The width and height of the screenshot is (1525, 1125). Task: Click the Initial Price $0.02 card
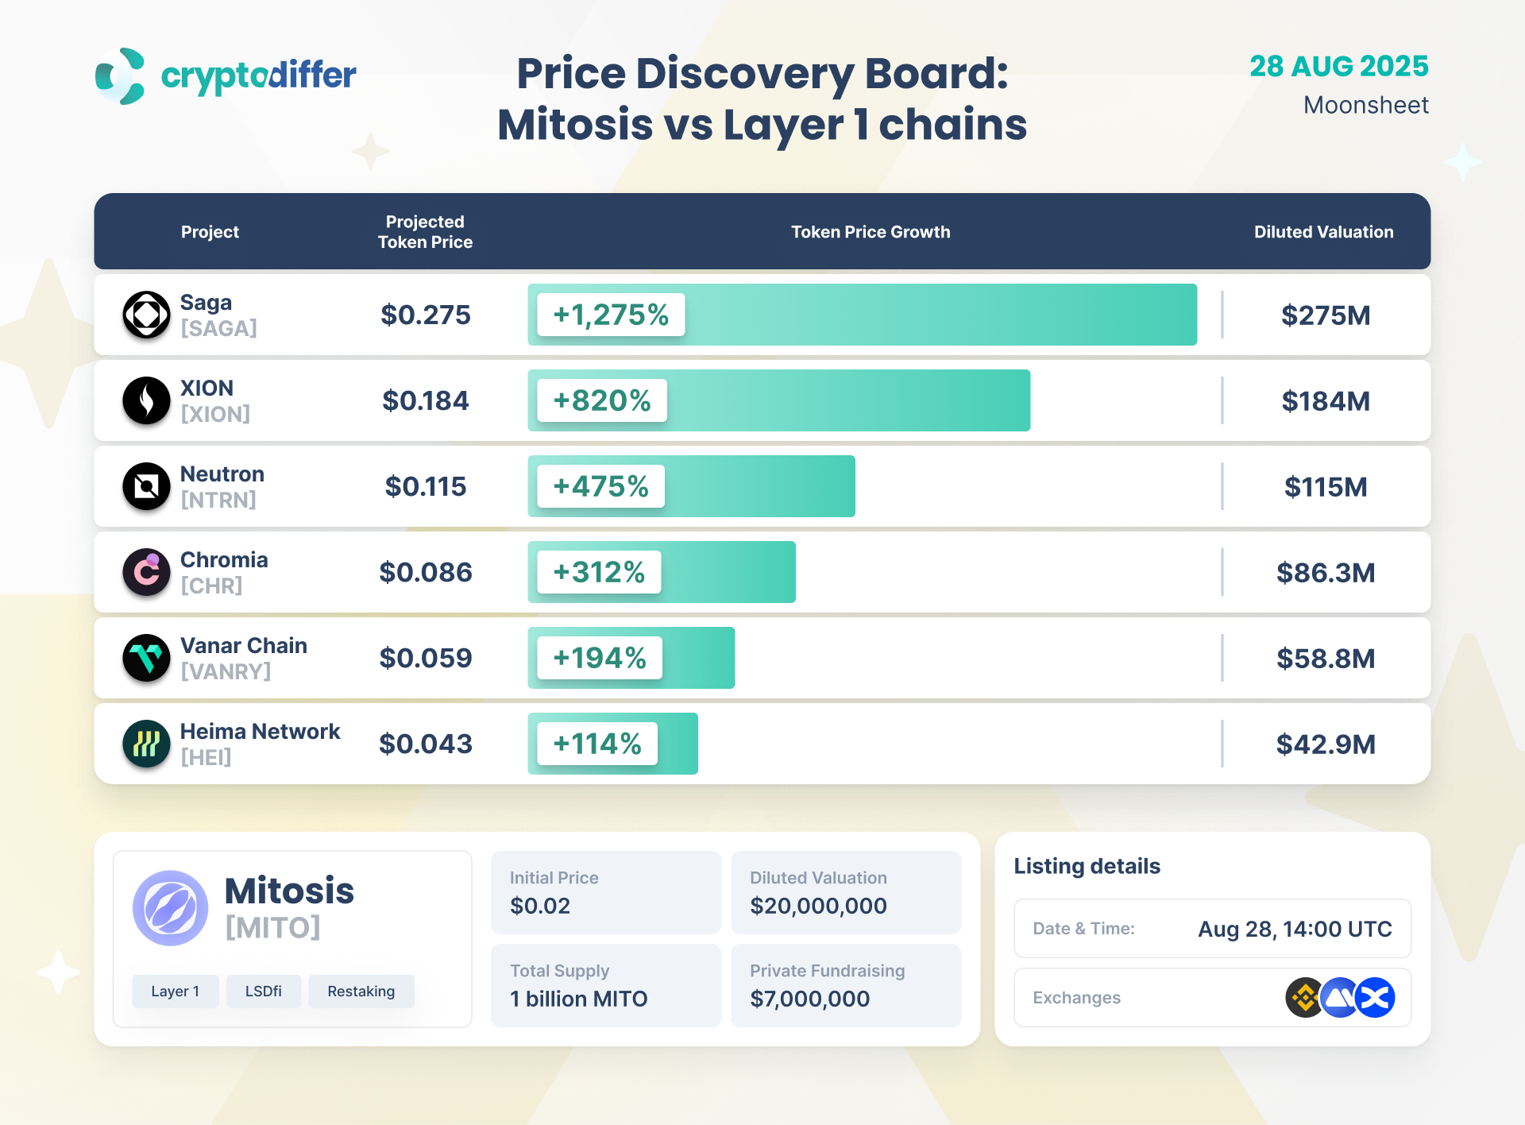point(606,893)
